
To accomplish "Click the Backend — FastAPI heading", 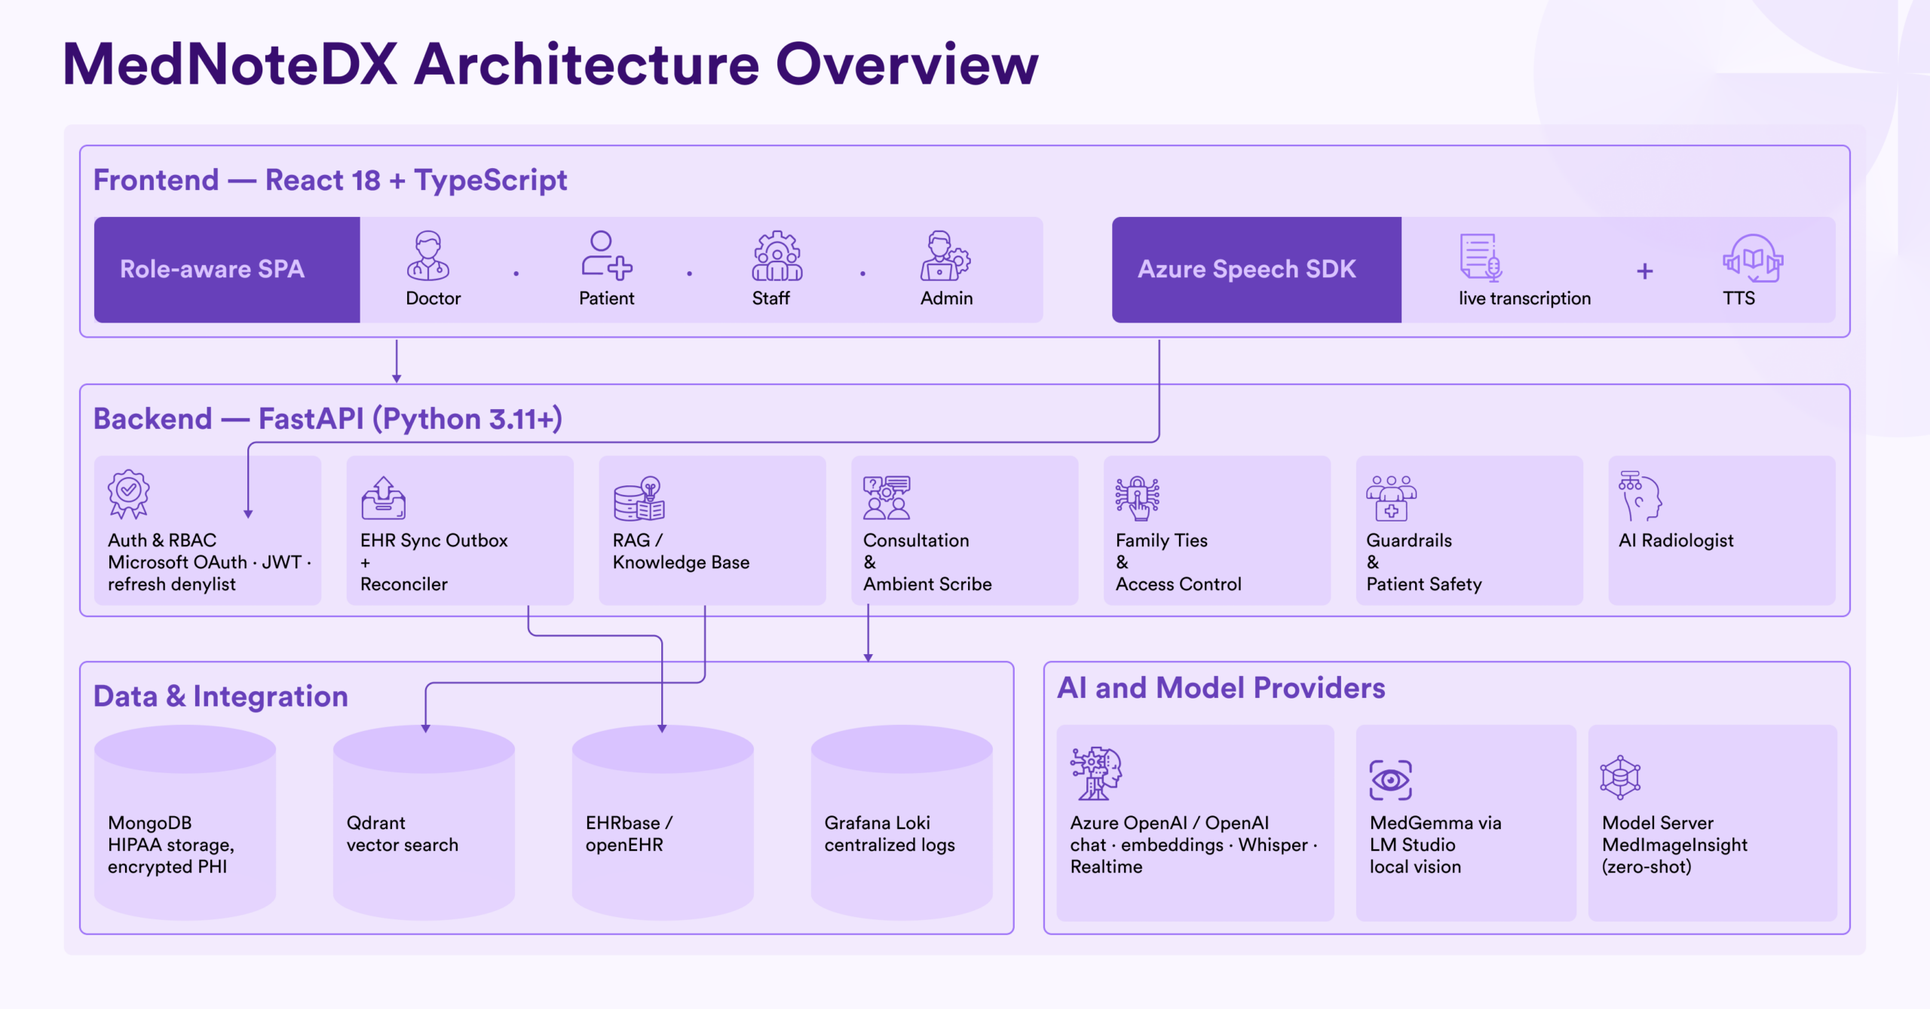I will (x=328, y=419).
